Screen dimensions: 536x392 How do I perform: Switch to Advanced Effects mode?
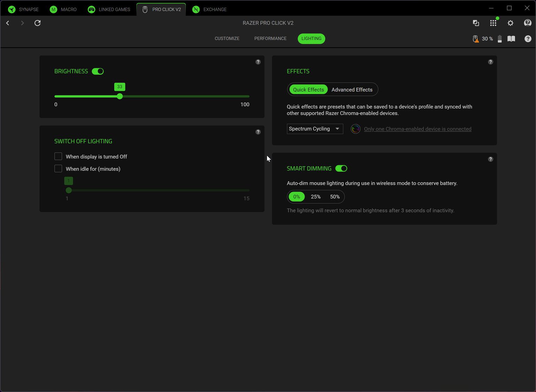352,90
